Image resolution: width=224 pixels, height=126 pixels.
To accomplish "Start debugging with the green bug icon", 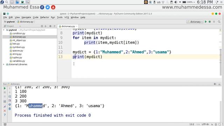I will tap(210, 22).
